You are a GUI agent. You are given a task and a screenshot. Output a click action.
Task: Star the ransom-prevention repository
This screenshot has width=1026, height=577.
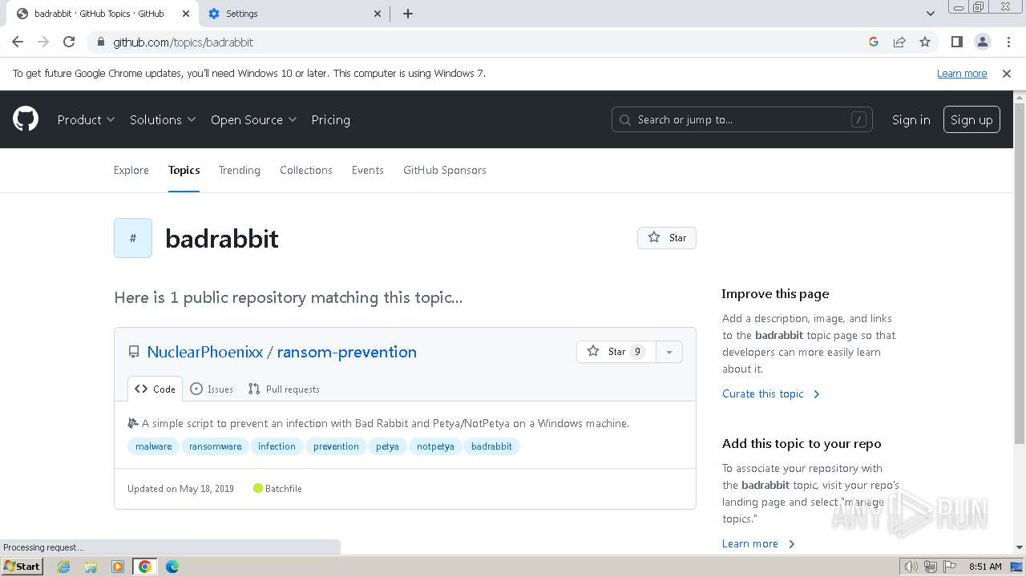(616, 352)
